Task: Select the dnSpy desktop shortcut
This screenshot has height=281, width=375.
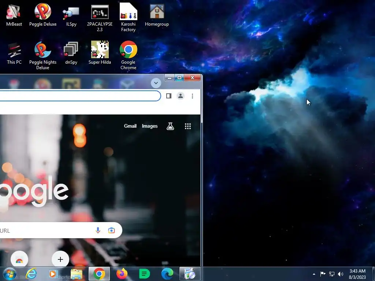Action: coord(71,53)
